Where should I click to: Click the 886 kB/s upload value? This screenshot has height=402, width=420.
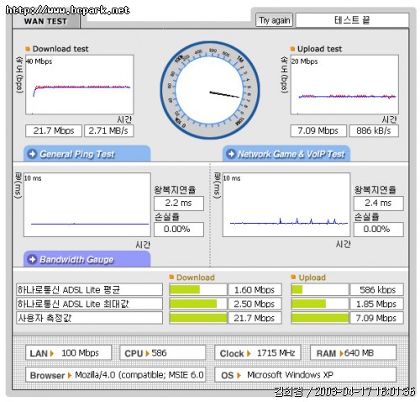(x=374, y=131)
